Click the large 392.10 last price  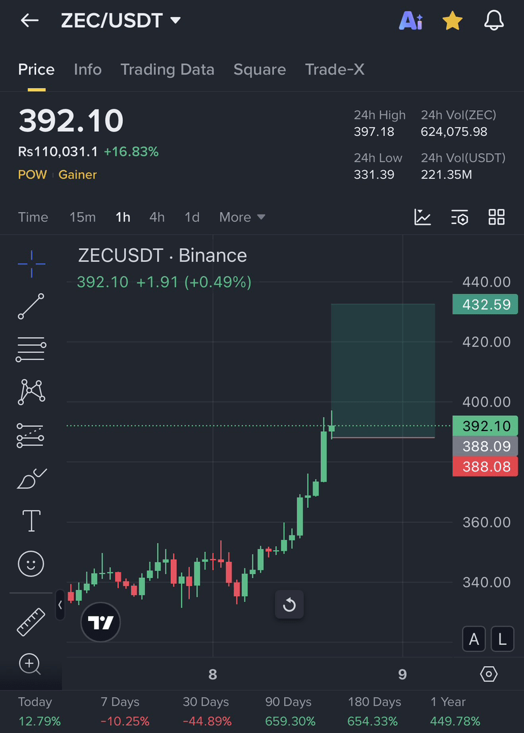pyautogui.click(x=71, y=121)
